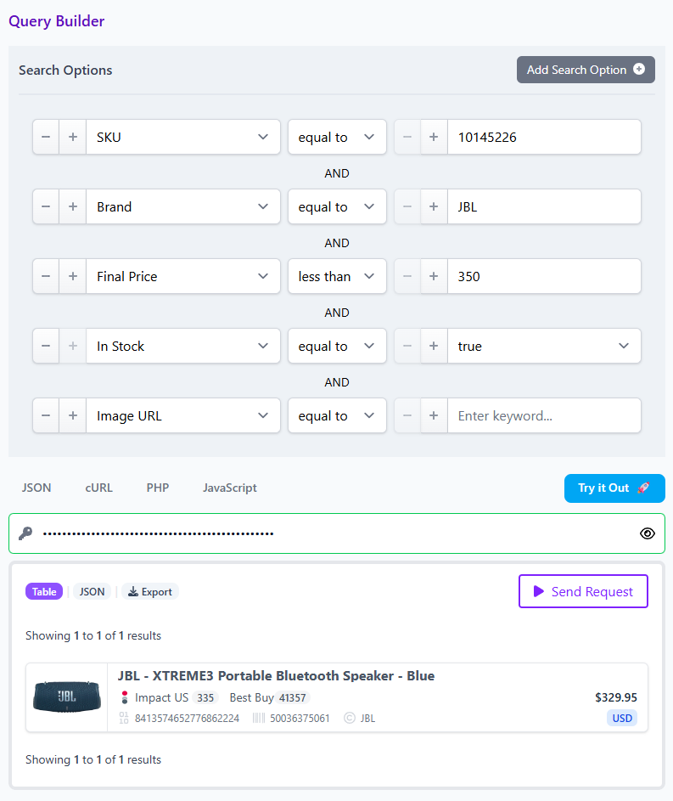Open the SKU field dropdown
This screenshot has width=673, height=801.
(183, 137)
